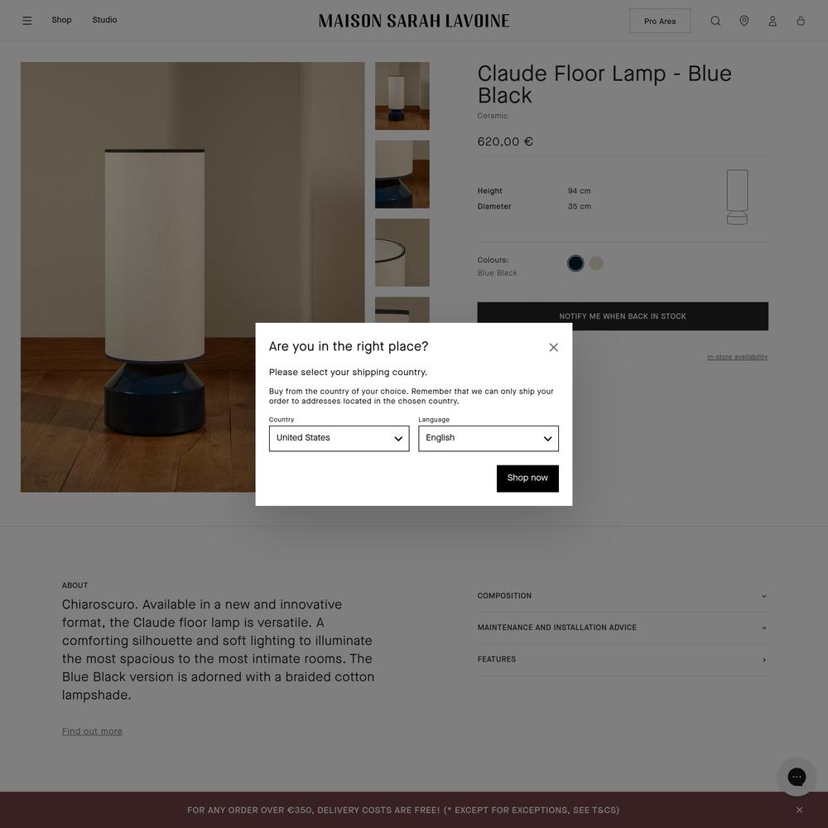Close the country selection dialog

553,347
